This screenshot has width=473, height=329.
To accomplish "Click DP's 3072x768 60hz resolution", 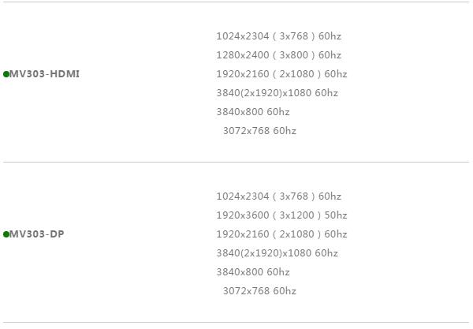I will (259, 291).
